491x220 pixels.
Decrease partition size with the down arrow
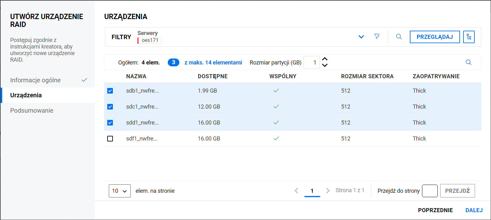coord(325,65)
